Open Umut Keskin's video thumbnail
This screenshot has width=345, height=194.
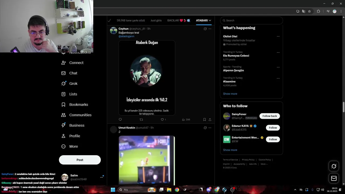click(147, 160)
